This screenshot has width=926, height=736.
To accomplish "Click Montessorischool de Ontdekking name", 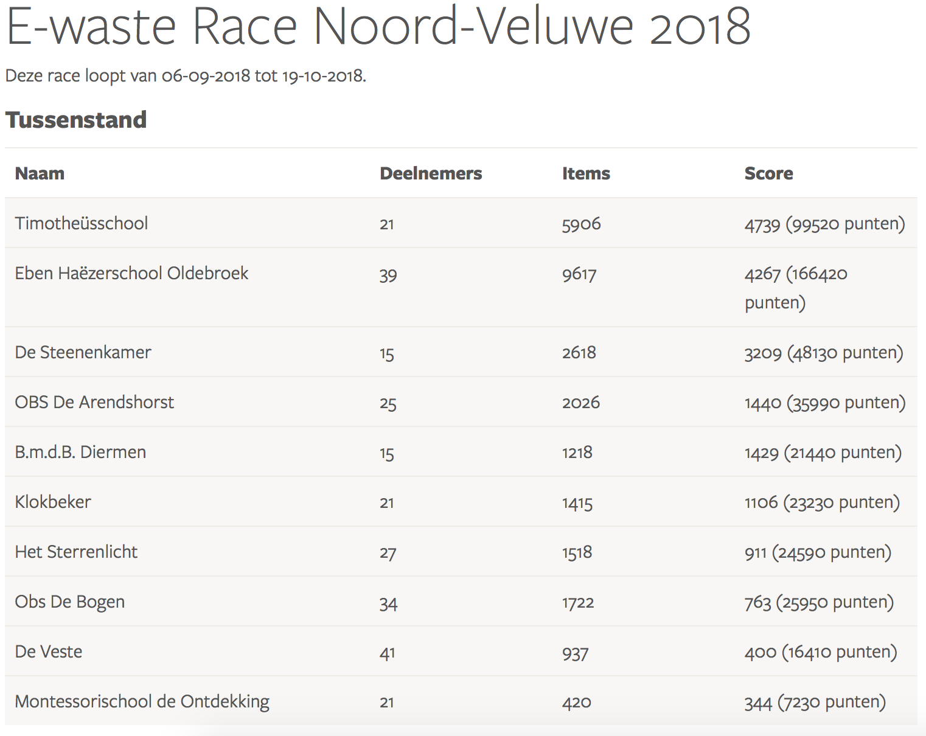I will point(142,701).
